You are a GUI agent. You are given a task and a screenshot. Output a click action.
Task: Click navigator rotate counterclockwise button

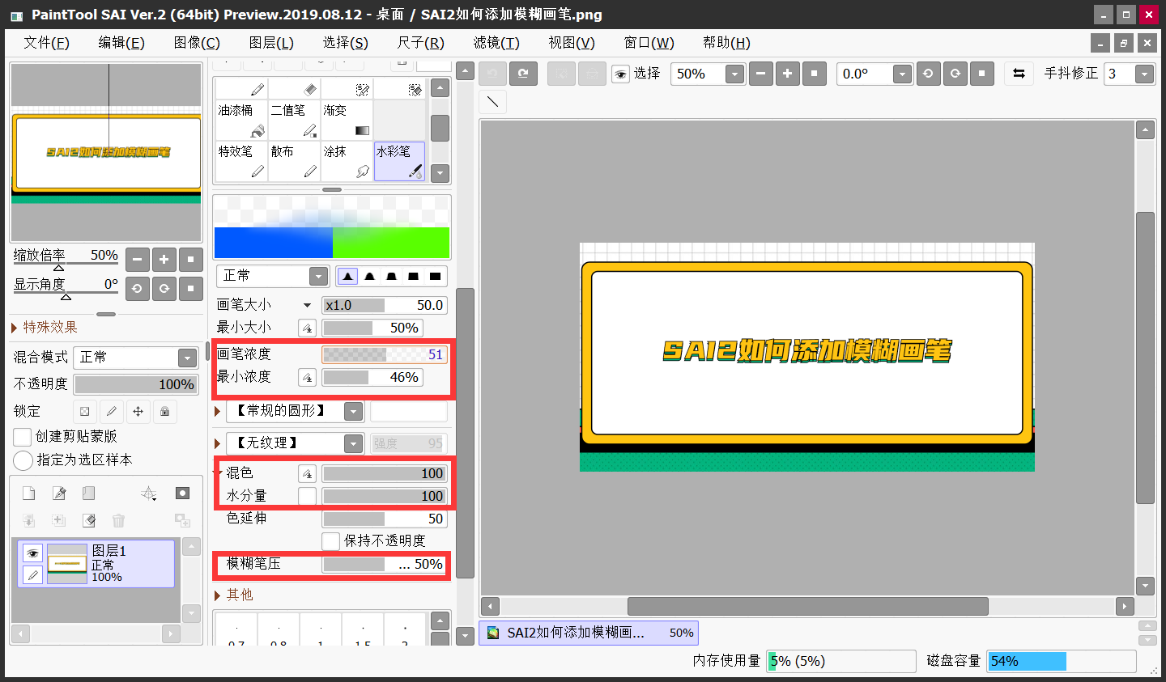pyautogui.click(x=137, y=288)
